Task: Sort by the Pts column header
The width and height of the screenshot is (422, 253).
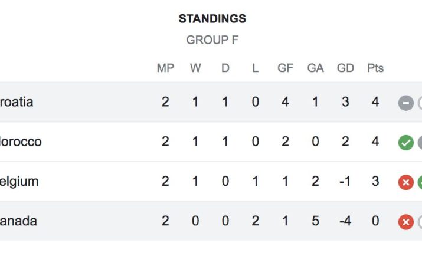Action: 375,68
